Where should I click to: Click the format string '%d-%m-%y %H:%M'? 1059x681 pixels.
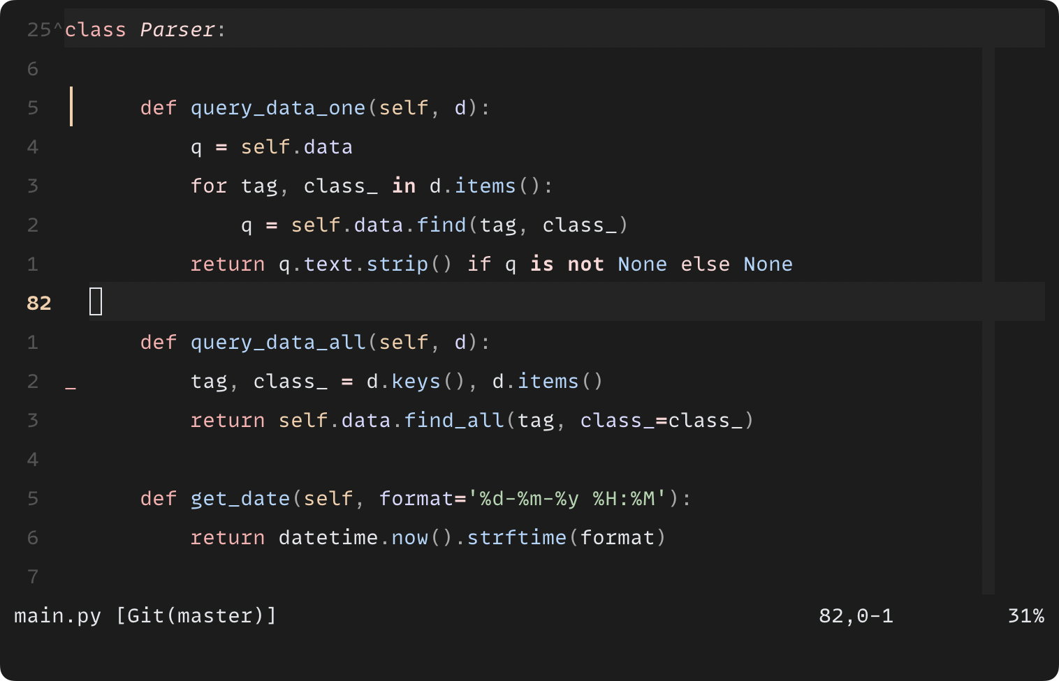(567, 498)
